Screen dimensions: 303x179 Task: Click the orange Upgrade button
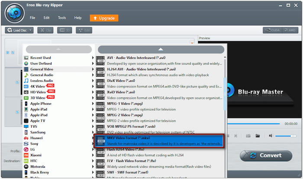coord(104,18)
